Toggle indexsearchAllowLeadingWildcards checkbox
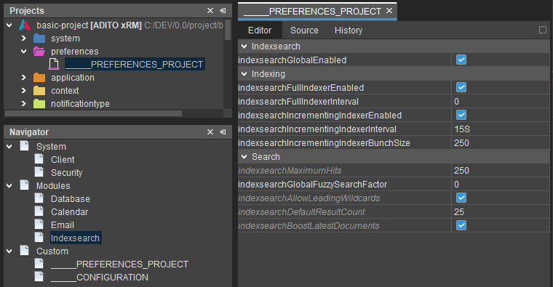This screenshot has width=553, height=287. pyautogui.click(x=461, y=198)
